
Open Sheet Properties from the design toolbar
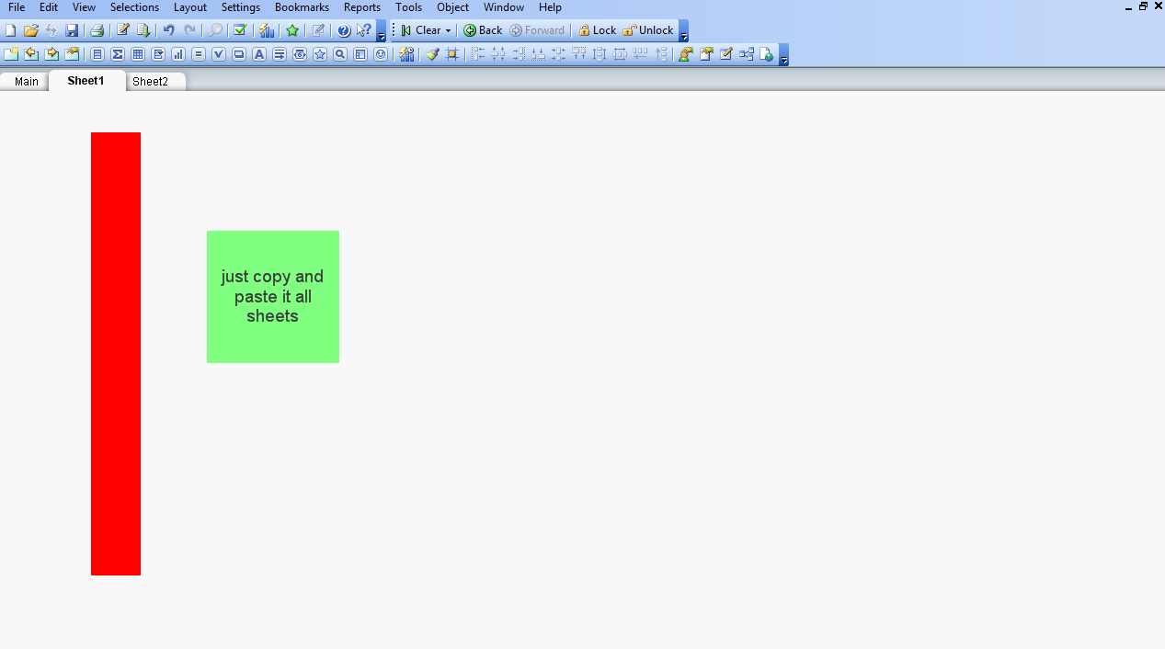coord(72,54)
